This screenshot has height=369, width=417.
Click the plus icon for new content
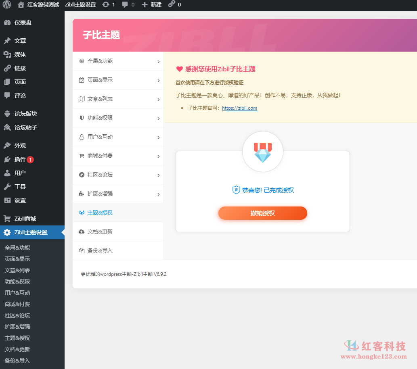point(145,5)
